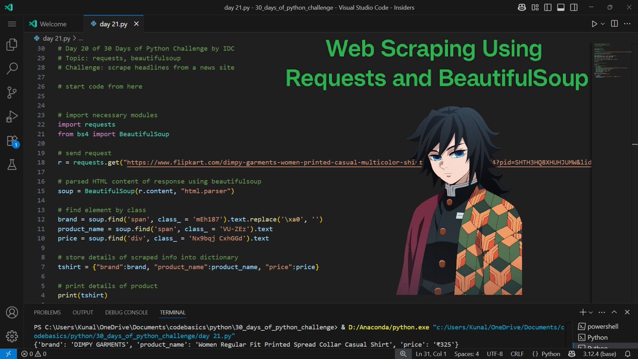Click the 'from bs4 import BeautifulSoup' line
638x359 pixels.
(113, 134)
